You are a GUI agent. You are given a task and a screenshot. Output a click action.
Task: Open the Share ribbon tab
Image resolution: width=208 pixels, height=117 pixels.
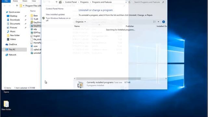pyautogui.click(x=25, y=1)
